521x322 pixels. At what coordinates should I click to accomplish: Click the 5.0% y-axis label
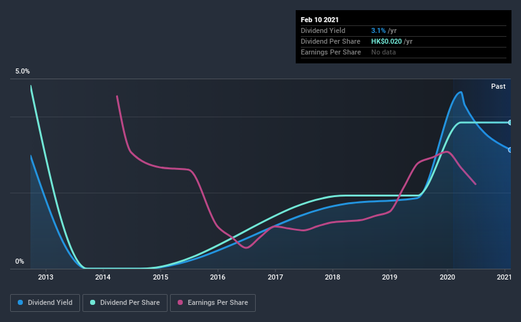(x=23, y=72)
